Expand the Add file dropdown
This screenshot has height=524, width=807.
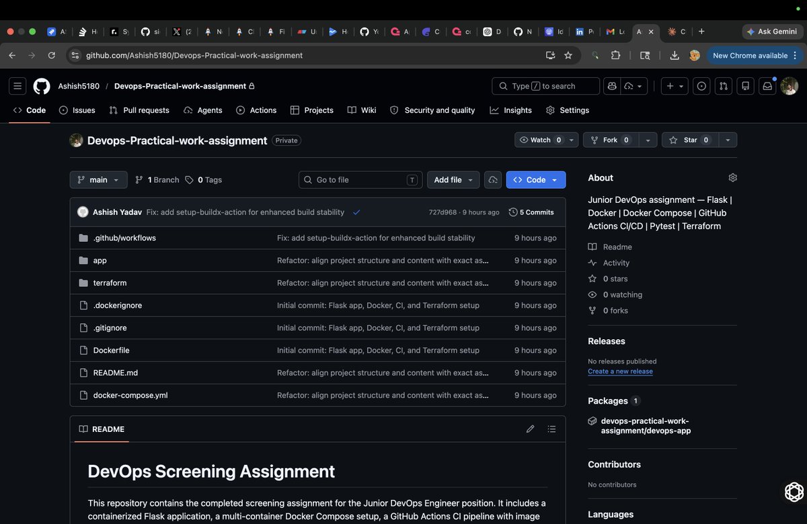coord(453,180)
